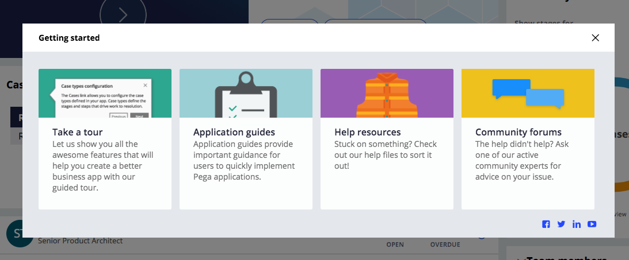Open Community forums heading
This screenshot has width=629, height=260.
point(519,133)
